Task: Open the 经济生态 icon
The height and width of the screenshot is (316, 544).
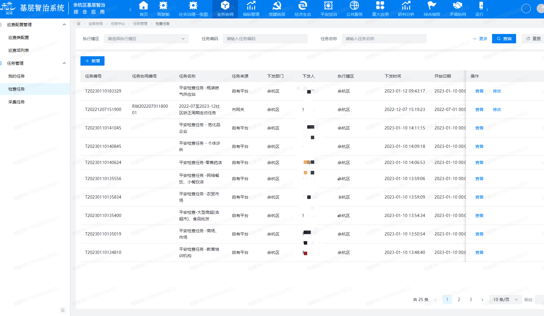Action: pyautogui.click(x=303, y=6)
